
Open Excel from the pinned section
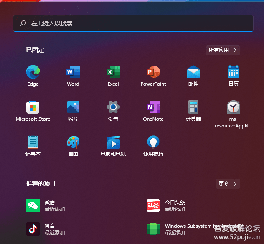(x=113, y=72)
